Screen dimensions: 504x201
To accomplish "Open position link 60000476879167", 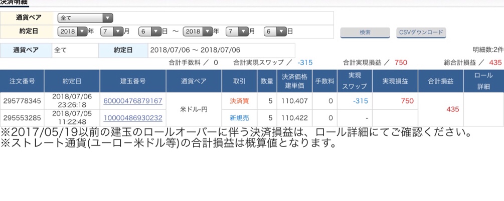I will [132, 101].
